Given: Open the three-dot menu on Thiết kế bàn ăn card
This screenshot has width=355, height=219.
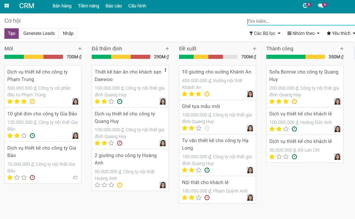Looking at the screenshot, I should [165, 70].
